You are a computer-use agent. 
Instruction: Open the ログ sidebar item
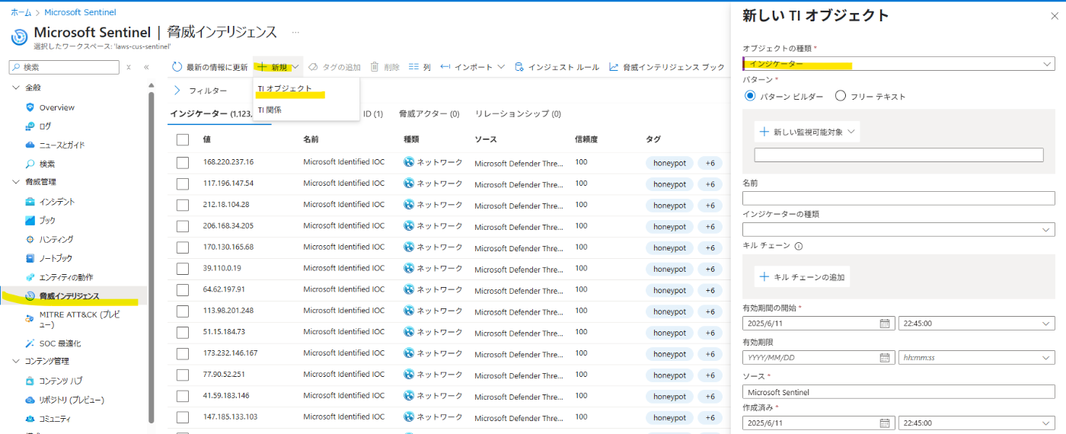(45, 126)
